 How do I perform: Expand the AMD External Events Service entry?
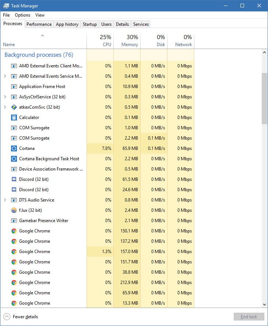(x=5, y=76)
